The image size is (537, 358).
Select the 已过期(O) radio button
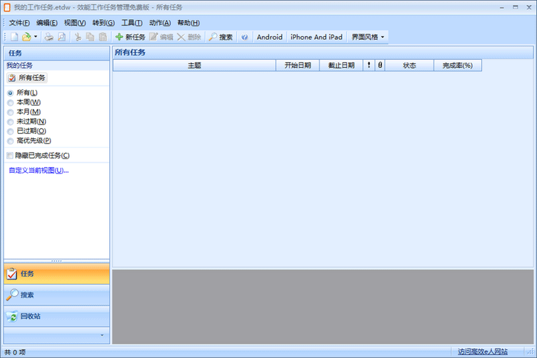pyautogui.click(x=10, y=131)
